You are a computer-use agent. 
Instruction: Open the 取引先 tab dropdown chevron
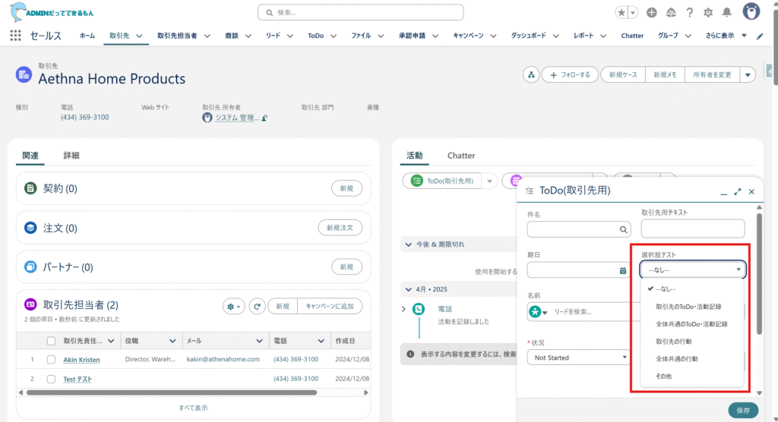click(x=140, y=36)
